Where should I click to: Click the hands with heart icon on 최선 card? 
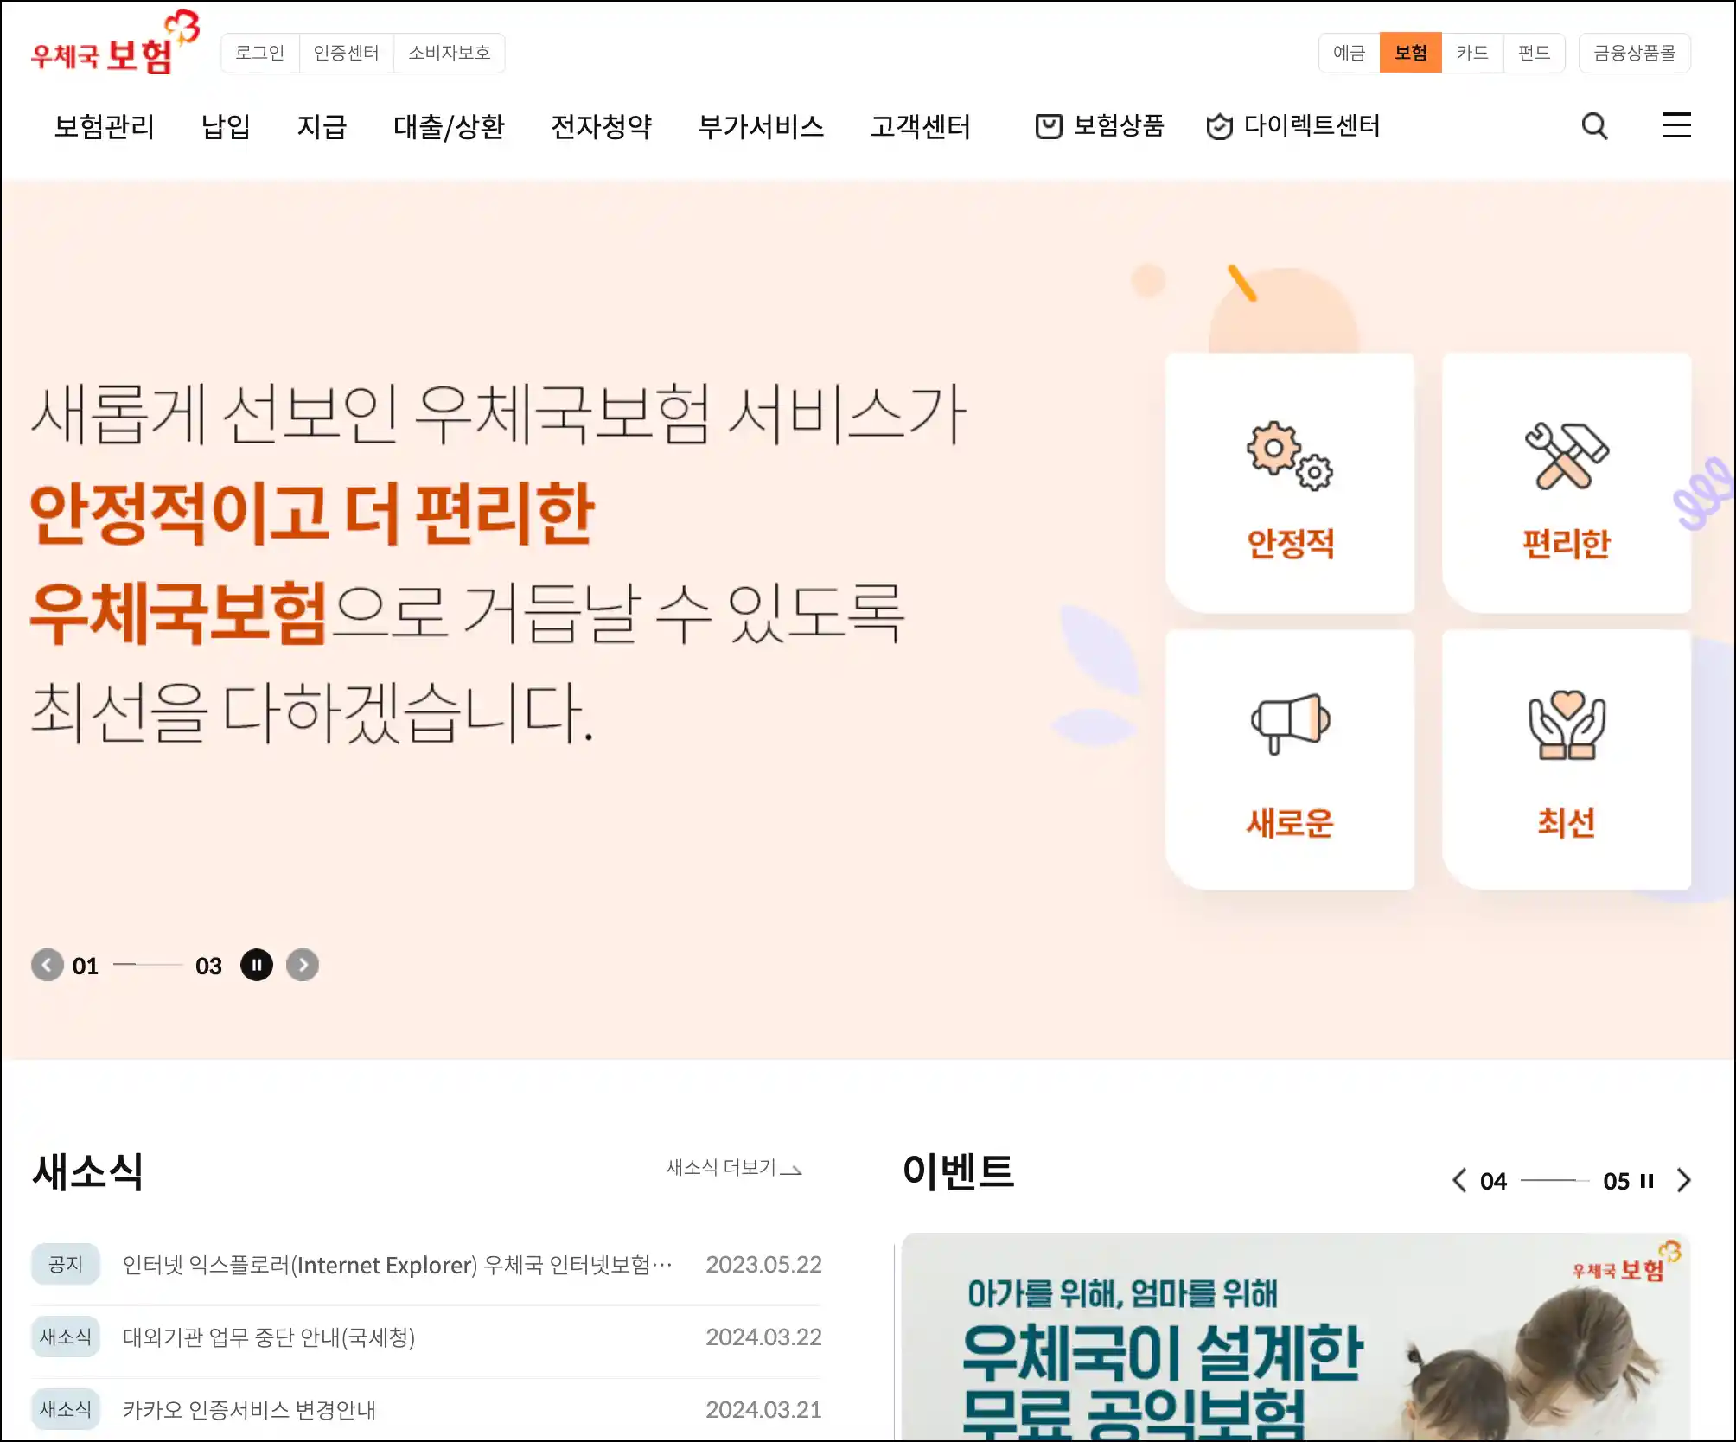[x=1566, y=724]
